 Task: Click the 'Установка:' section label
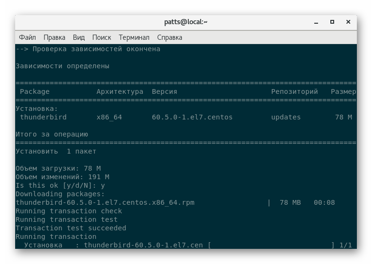37,109
